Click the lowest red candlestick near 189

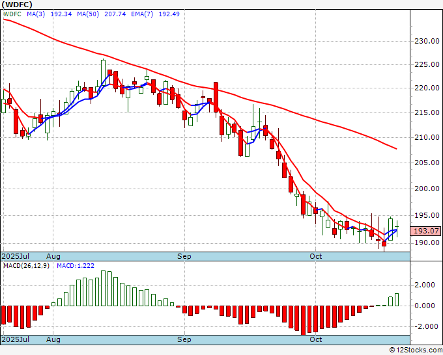(x=384, y=244)
